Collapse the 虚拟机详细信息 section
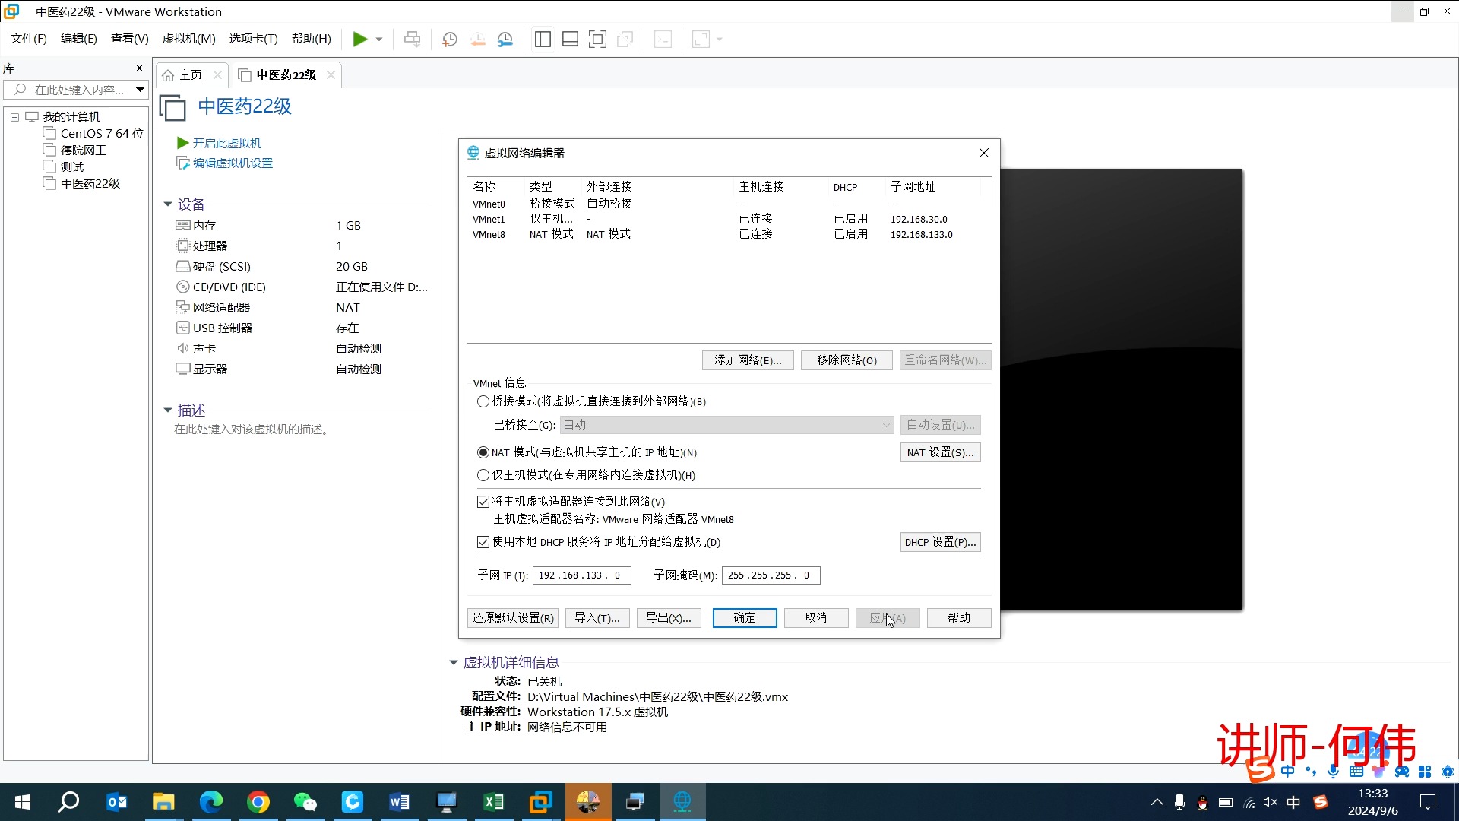 tap(454, 663)
